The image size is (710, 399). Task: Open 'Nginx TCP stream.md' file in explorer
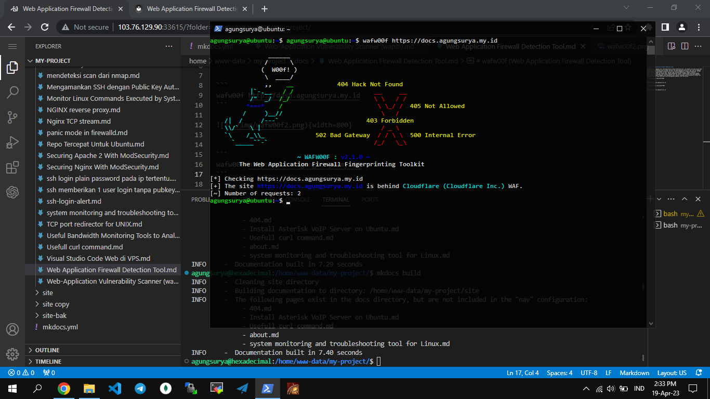78,121
